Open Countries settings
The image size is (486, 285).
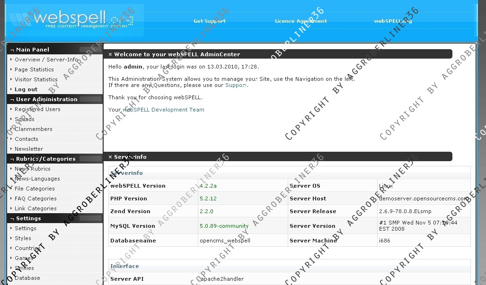pyautogui.click(x=27, y=248)
